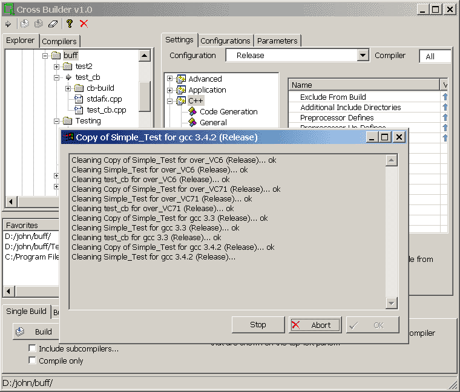Expand the cb-build folder
Screen dimensions: 460x392
[x=68, y=88]
